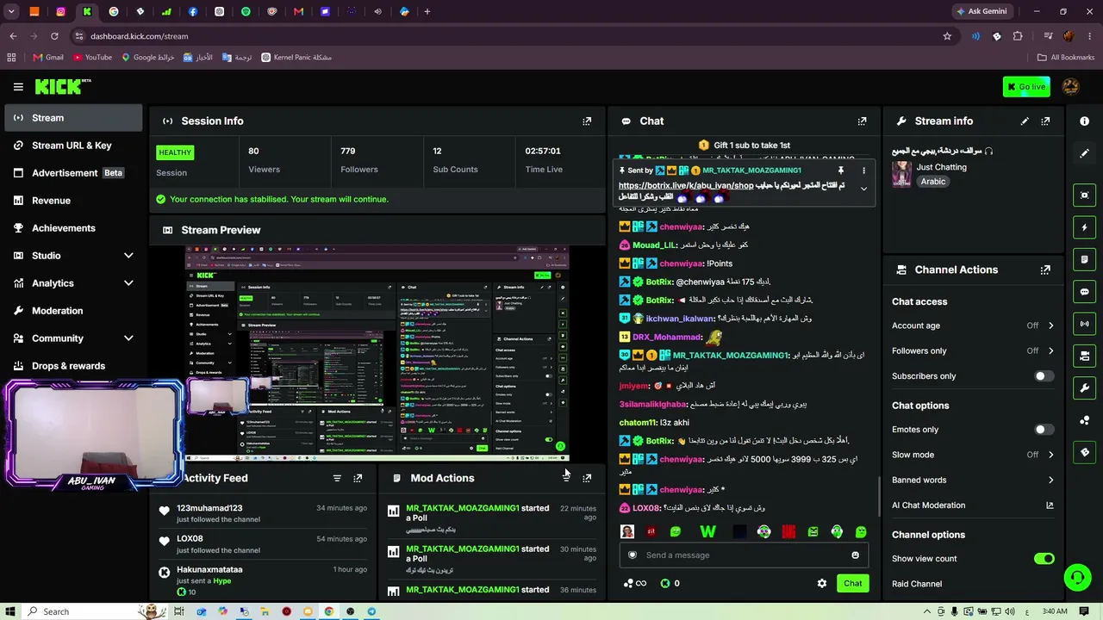Open Drops & rewards page
The image size is (1103, 620).
tap(73, 366)
